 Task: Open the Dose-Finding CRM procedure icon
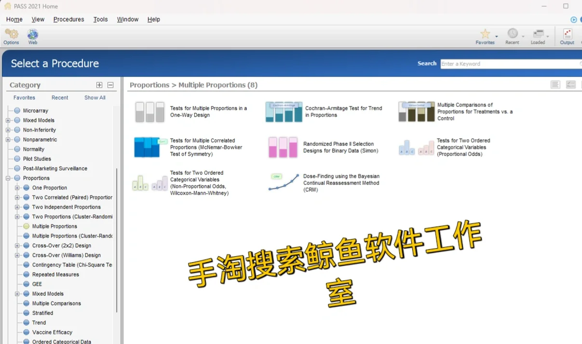tap(284, 182)
